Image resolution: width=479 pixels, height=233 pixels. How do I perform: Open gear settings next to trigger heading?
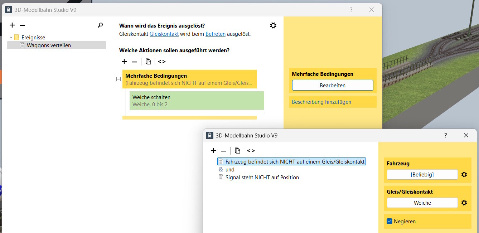273,25
